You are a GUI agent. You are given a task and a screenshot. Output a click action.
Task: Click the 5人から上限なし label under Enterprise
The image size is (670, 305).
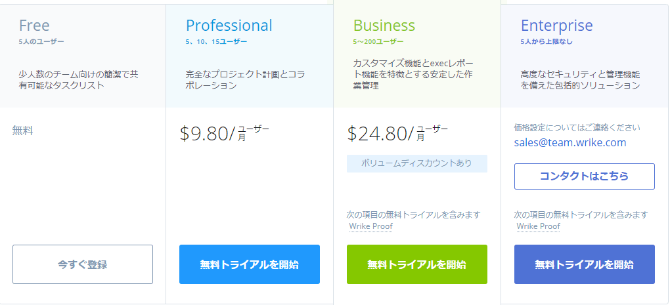545,41
